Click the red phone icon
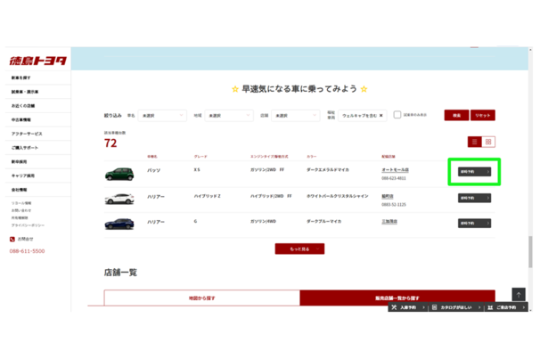The height and width of the screenshot is (359, 540). pos(12,239)
